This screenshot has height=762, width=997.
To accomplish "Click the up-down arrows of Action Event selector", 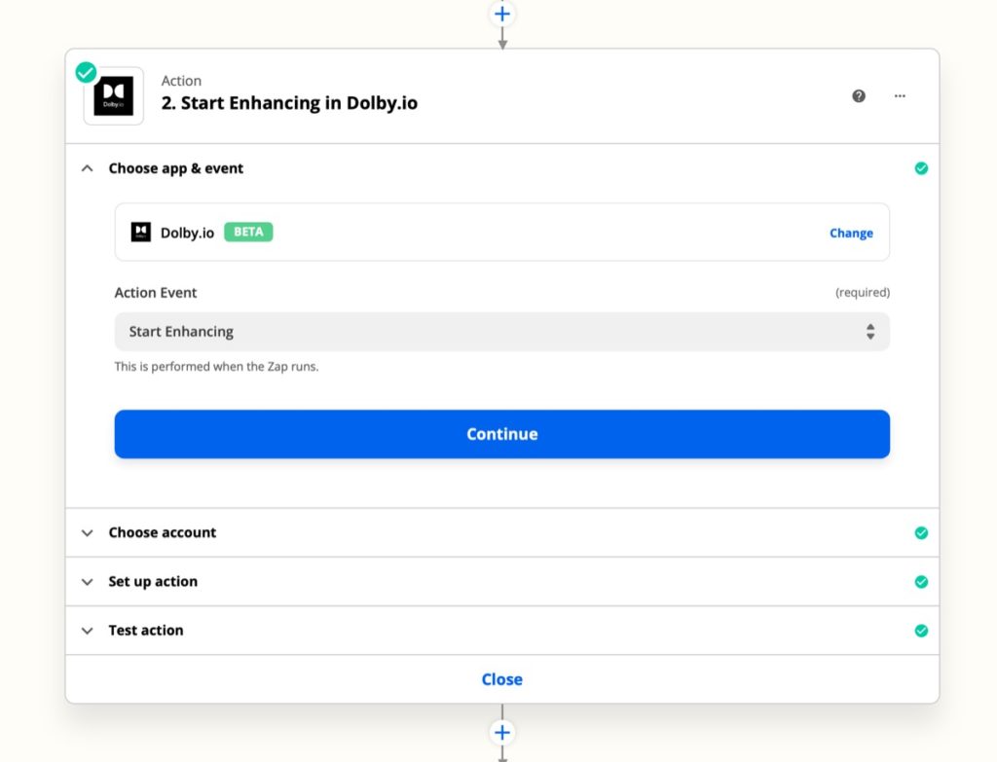I will click(x=870, y=332).
